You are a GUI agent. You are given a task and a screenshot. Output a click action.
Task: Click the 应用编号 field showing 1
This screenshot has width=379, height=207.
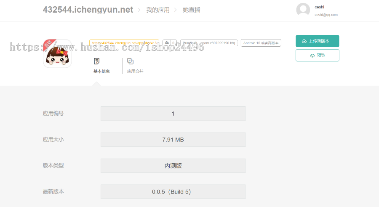173,114
